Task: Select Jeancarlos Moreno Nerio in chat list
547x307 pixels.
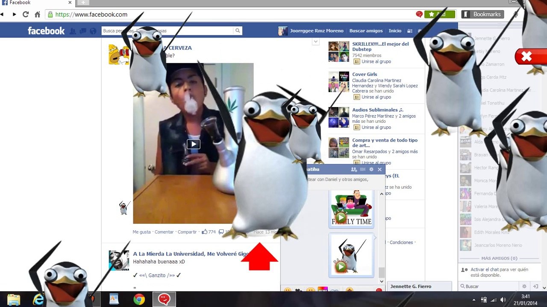Action: coord(498,245)
